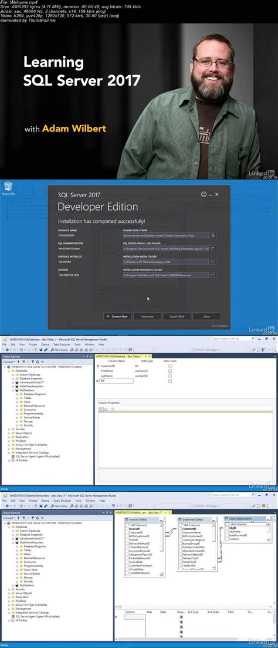The height and width of the screenshot is (648, 278).
Task: Click New Query in the MyDatabase SSMS window
Action: [x=59, y=350]
